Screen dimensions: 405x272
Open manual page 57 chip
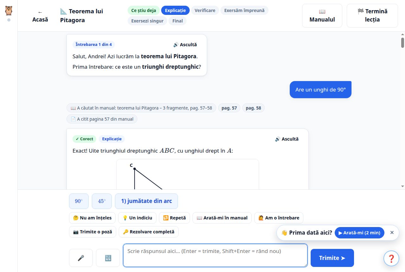tap(229, 108)
